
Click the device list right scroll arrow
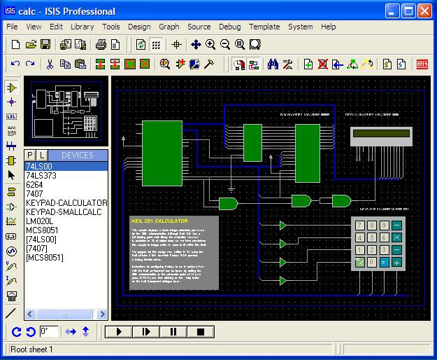(x=102, y=314)
